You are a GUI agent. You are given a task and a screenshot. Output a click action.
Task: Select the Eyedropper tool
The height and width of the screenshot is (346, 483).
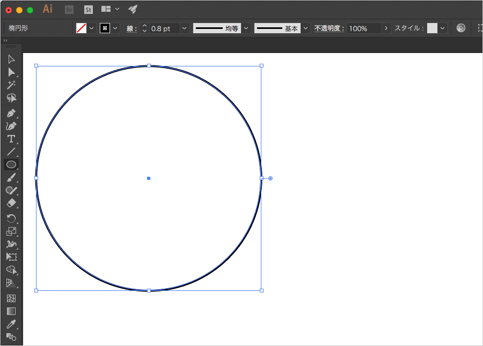point(11,324)
